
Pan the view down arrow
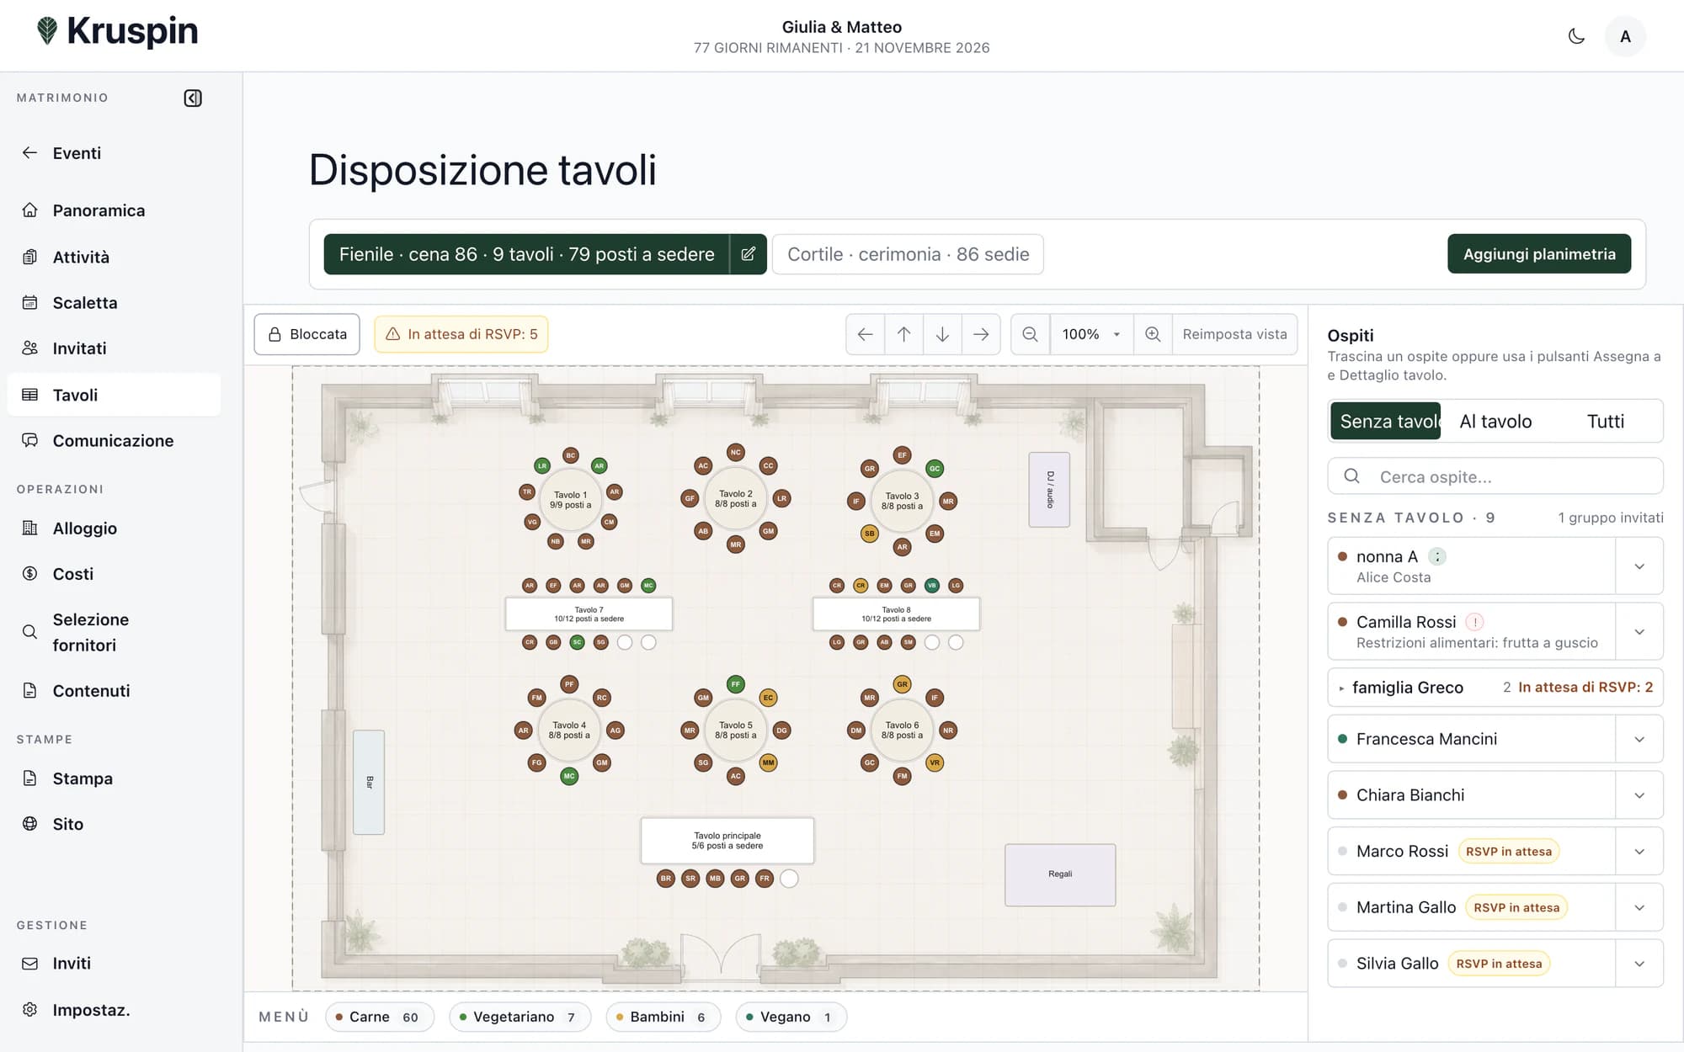click(x=942, y=334)
